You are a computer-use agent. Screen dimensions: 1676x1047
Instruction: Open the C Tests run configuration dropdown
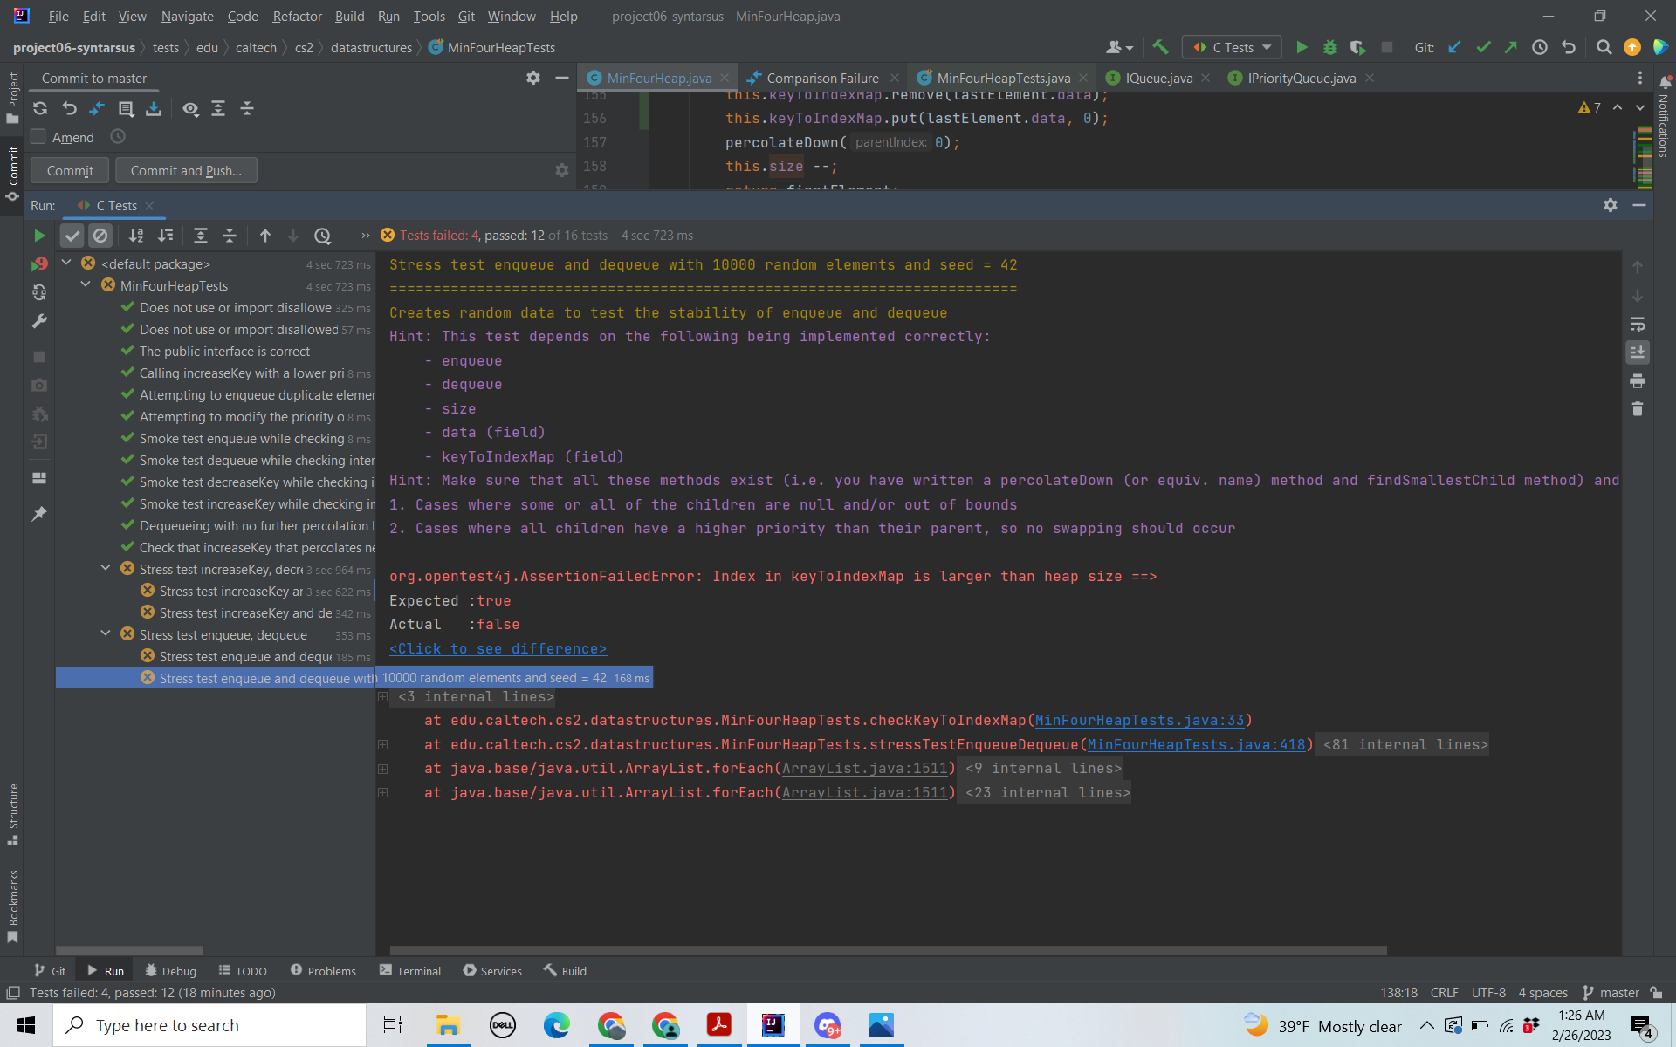pos(1232,47)
